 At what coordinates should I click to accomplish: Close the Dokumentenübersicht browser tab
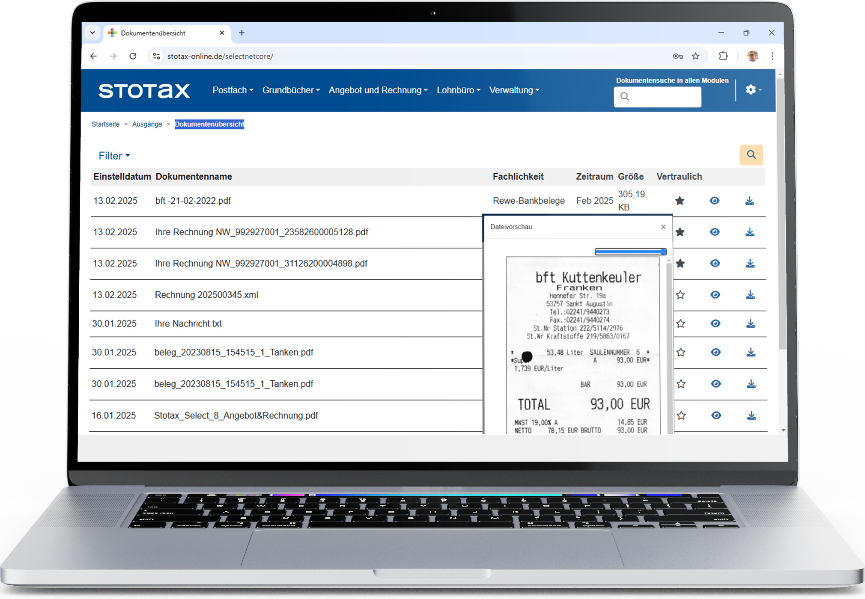point(222,33)
